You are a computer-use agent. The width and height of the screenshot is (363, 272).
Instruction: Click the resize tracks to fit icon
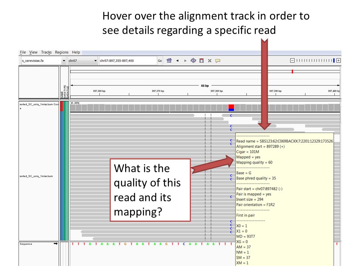click(209, 60)
